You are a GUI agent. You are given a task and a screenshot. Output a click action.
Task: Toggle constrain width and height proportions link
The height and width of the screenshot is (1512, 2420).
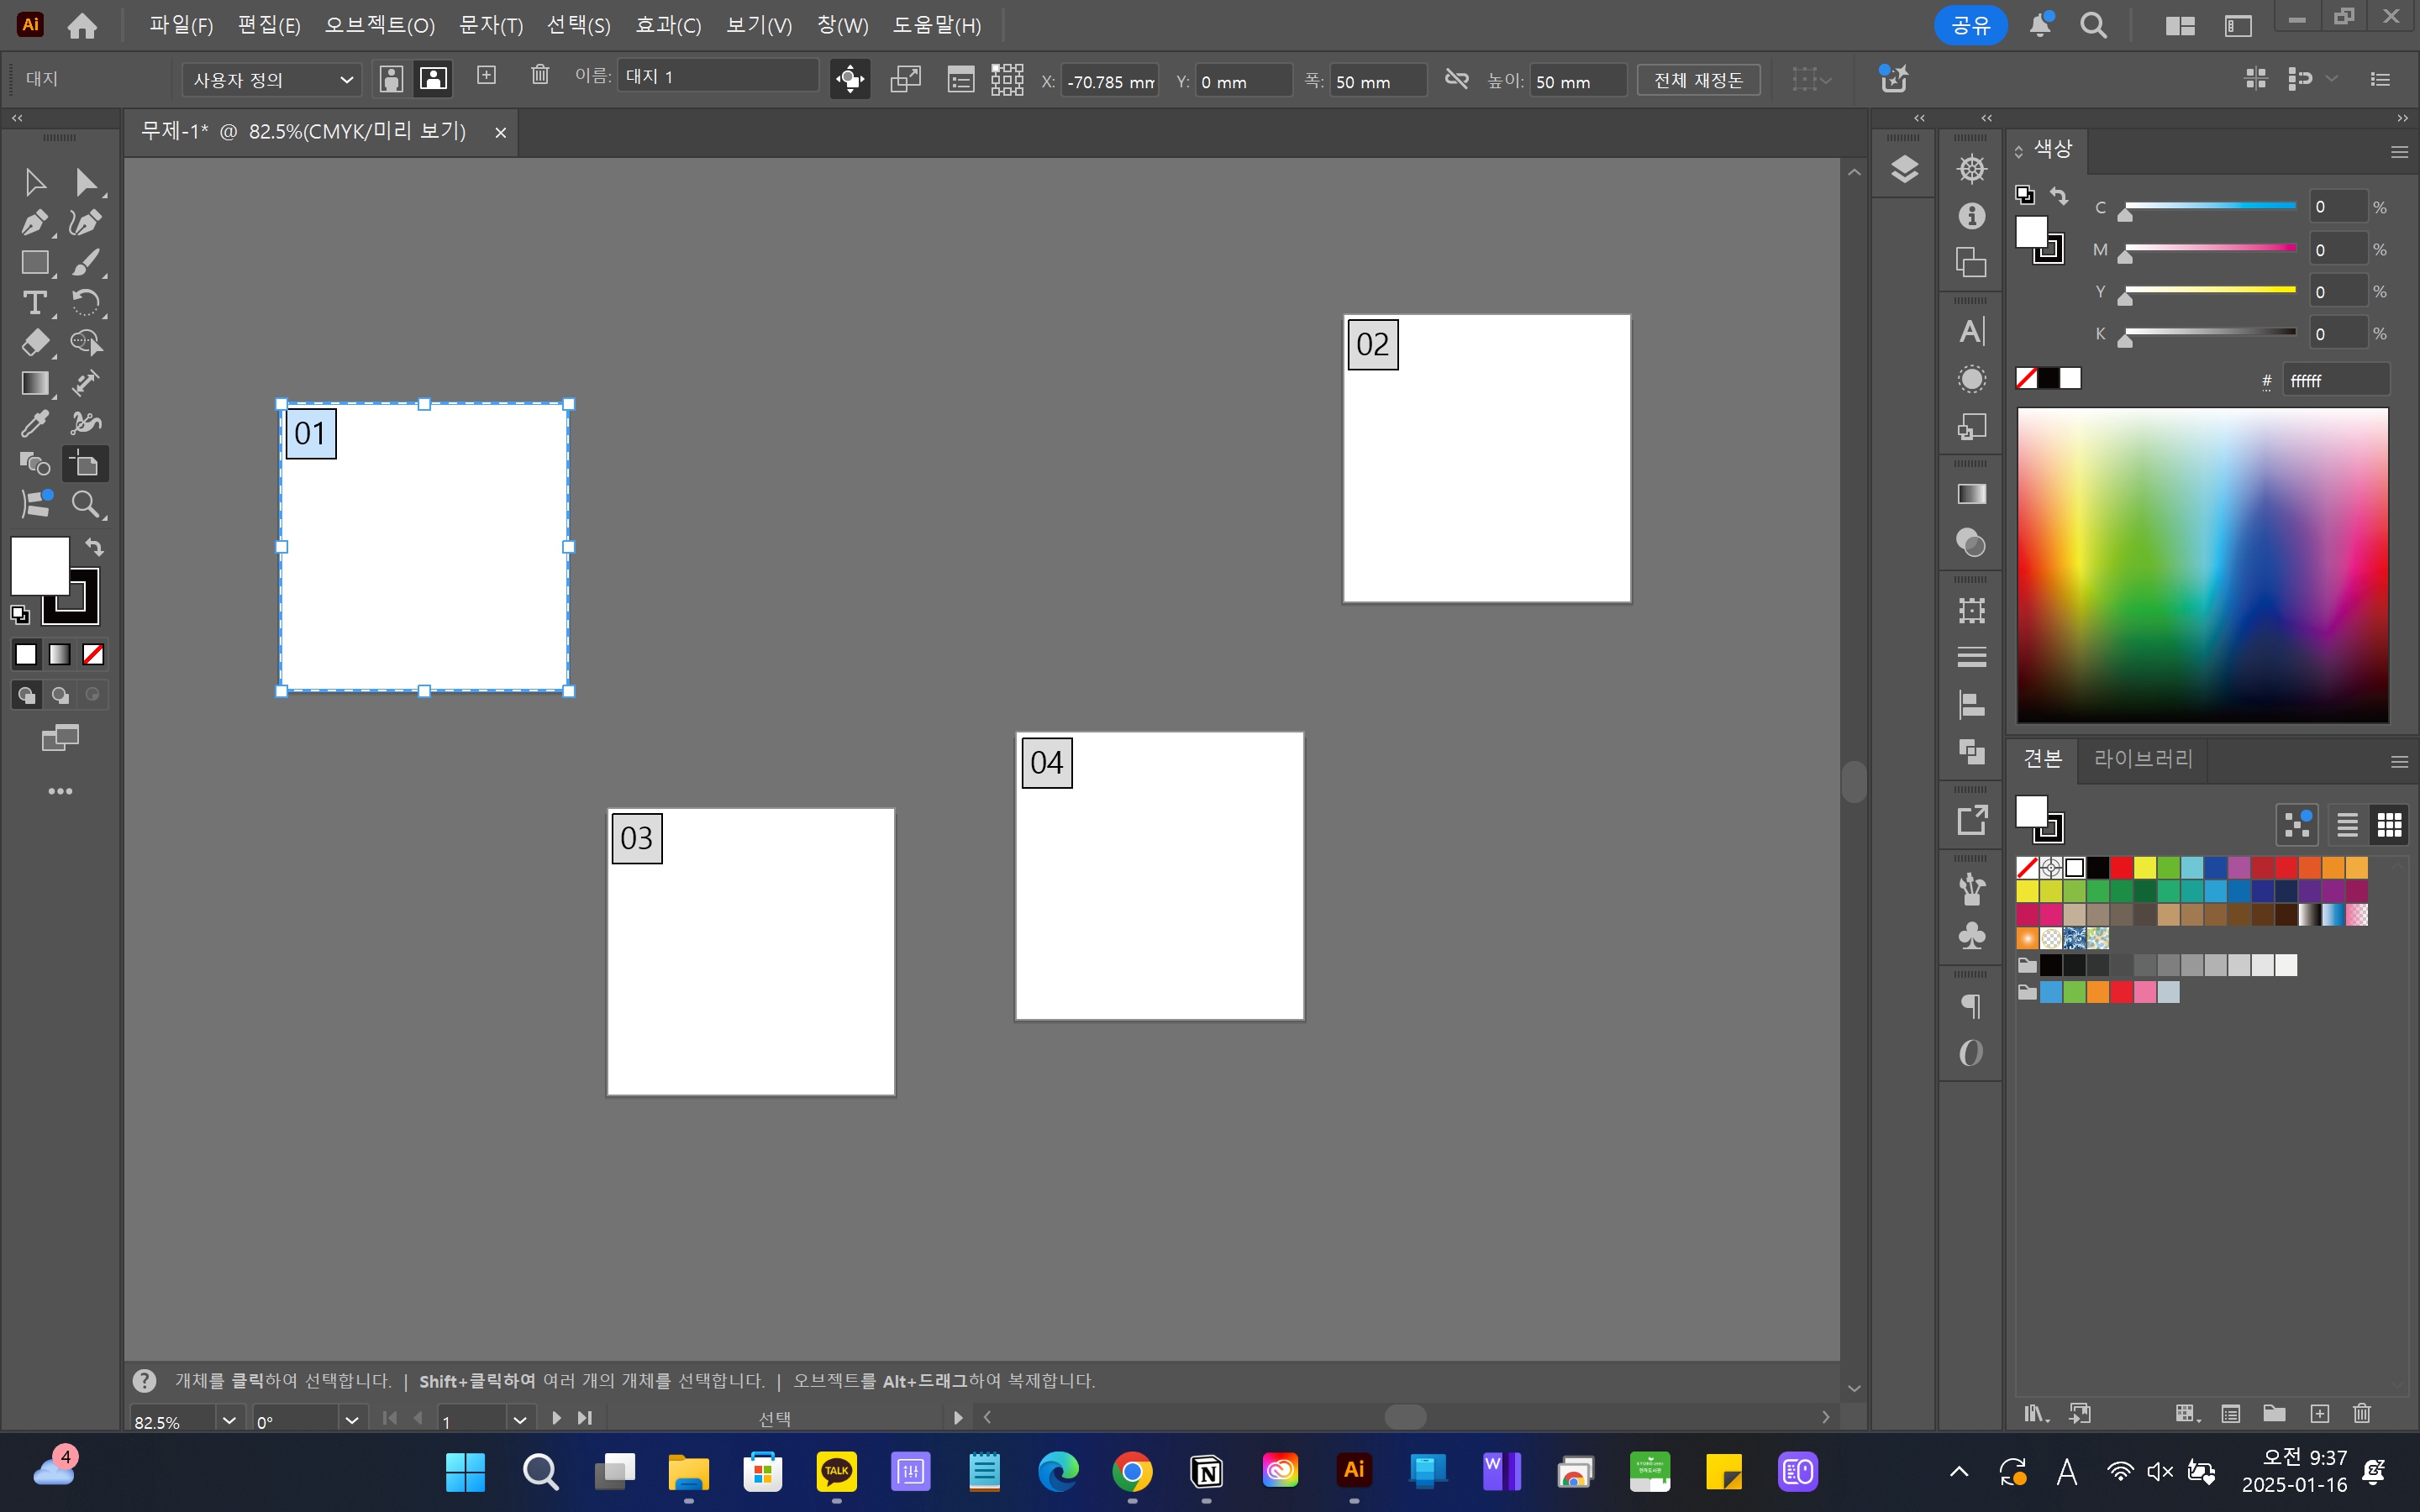pos(1457,79)
